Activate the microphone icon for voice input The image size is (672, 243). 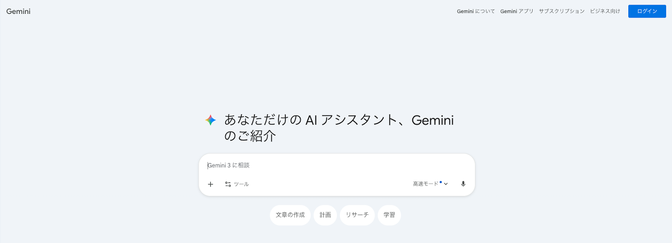[463, 184]
